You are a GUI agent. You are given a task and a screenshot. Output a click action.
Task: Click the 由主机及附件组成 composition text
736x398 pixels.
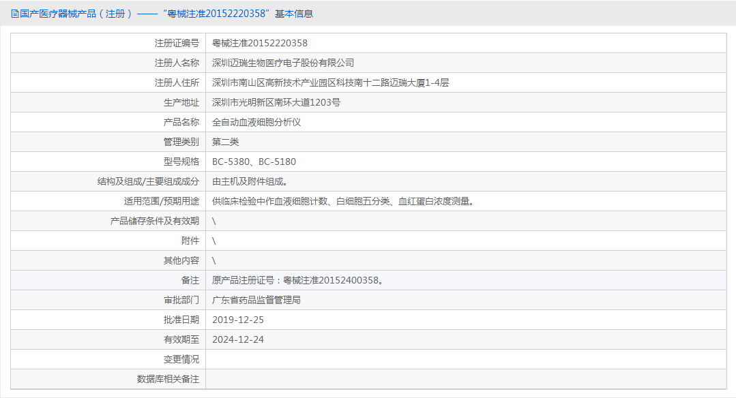pyautogui.click(x=250, y=181)
